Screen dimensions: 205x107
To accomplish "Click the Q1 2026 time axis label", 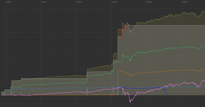I will (x=184, y=2).
